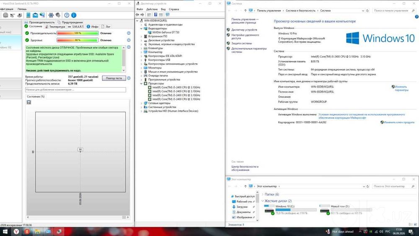Click the horizontal scrollbar under the Состояние graph
419x236 pixels.
coord(78,217)
